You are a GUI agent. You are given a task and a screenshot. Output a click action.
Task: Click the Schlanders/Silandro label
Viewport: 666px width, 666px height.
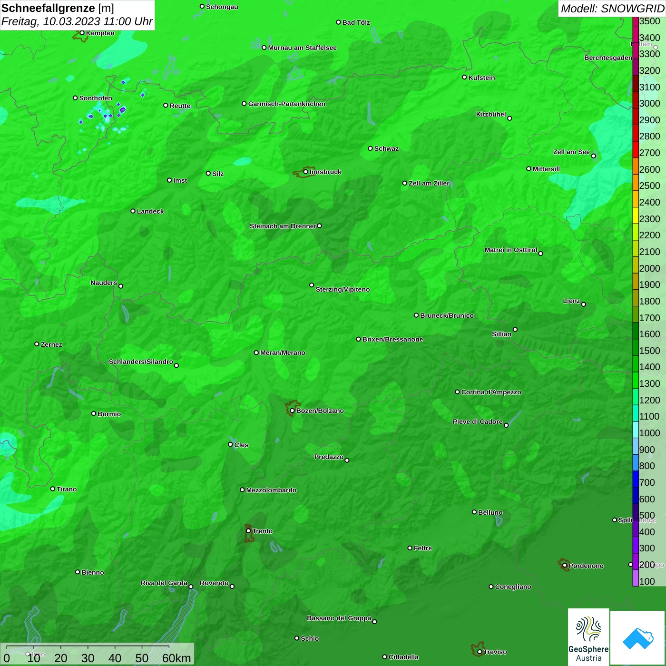pyautogui.click(x=141, y=362)
